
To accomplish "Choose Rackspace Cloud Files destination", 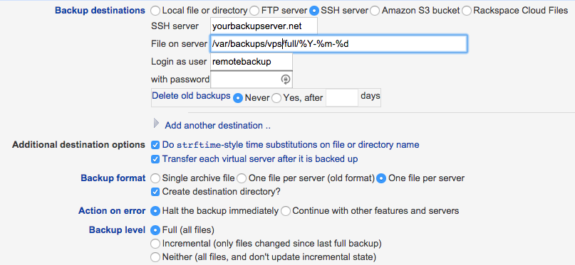I will click(x=467, y=11).
